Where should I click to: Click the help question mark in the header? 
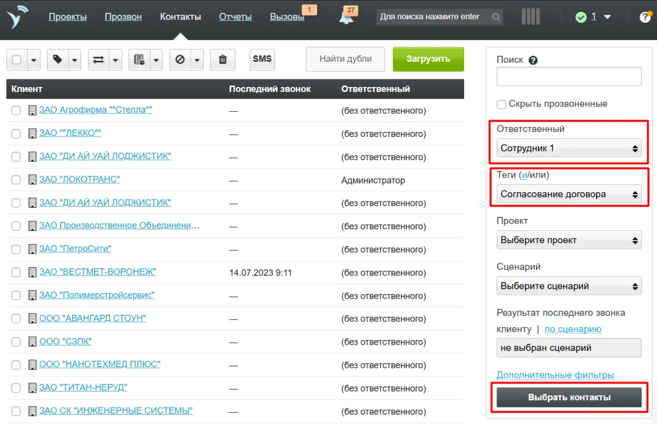[645, 17]
